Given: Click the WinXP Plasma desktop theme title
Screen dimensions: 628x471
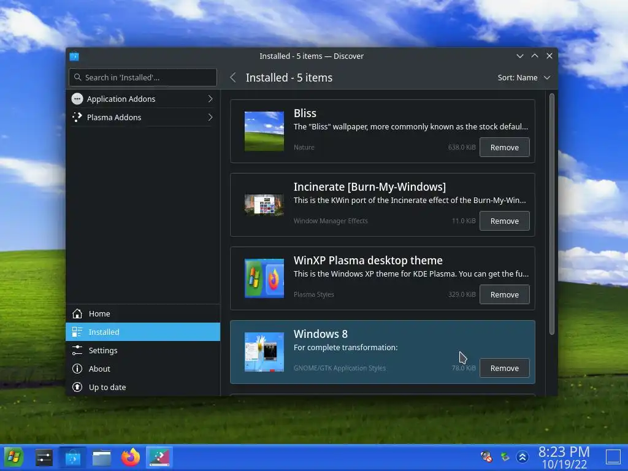Looking at the screenshot, I should coord(368,260).
